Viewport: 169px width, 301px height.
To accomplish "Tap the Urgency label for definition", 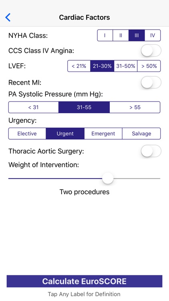I will pos(22,120).
